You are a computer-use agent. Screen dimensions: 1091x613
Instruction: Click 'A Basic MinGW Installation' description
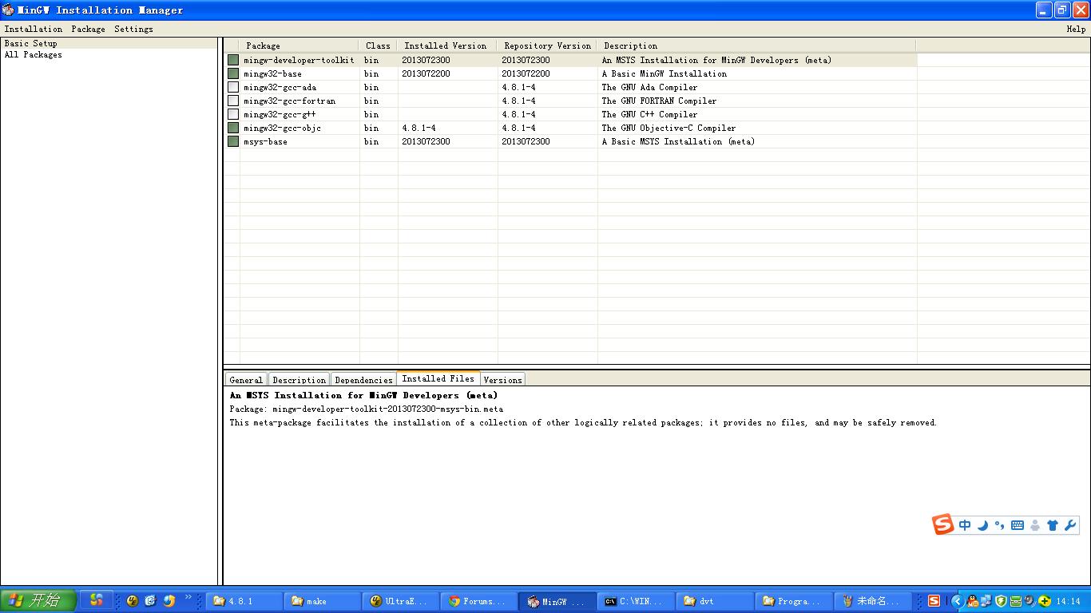pyautogui.click(x=665, y=73)
